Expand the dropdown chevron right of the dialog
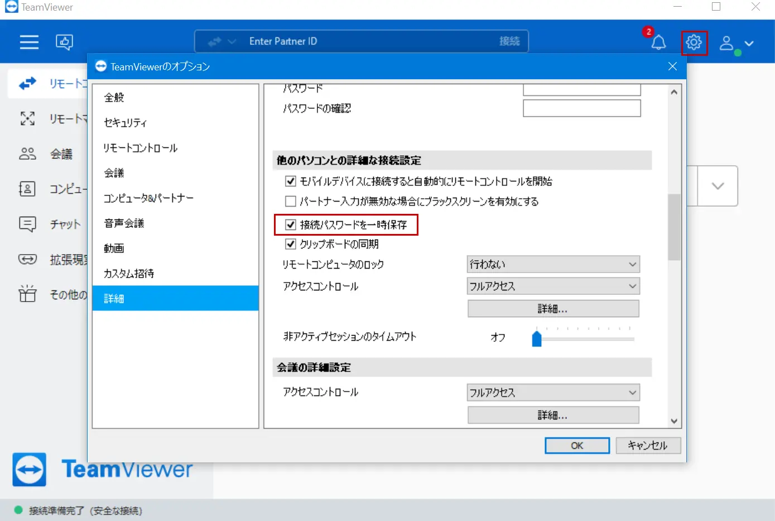 coord(718,186)
